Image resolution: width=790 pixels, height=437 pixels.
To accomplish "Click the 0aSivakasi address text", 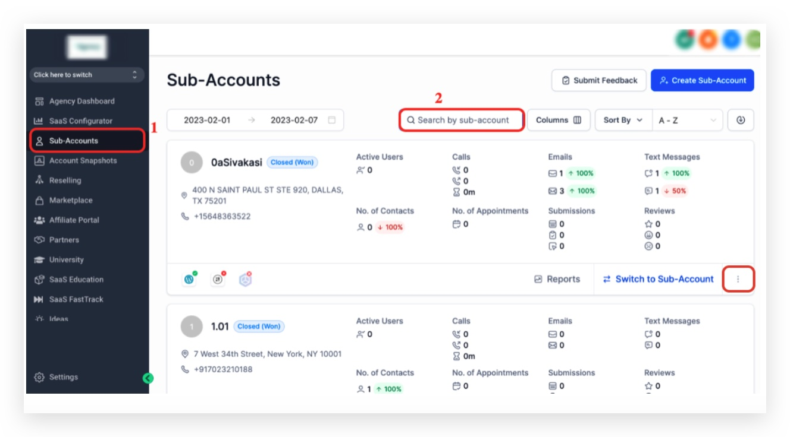I will [x=268, y=195].
